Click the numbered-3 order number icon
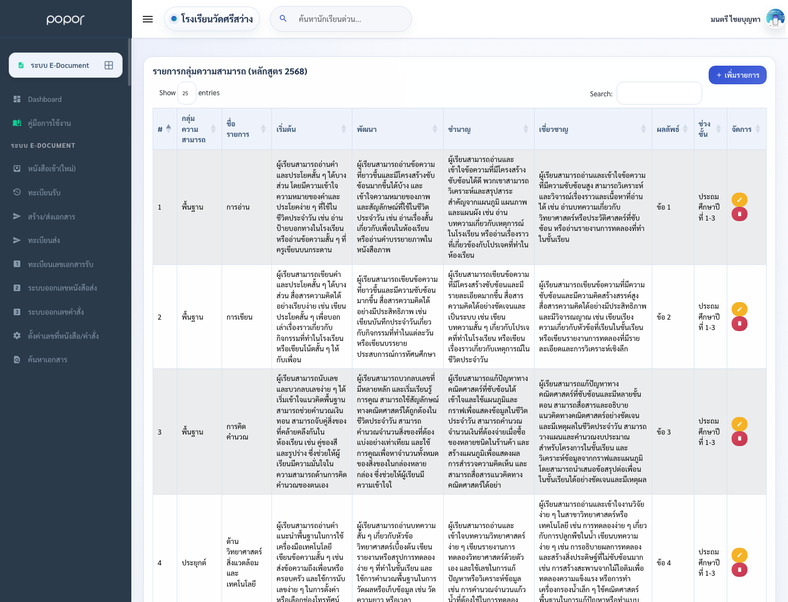 [x=17, y=312]
